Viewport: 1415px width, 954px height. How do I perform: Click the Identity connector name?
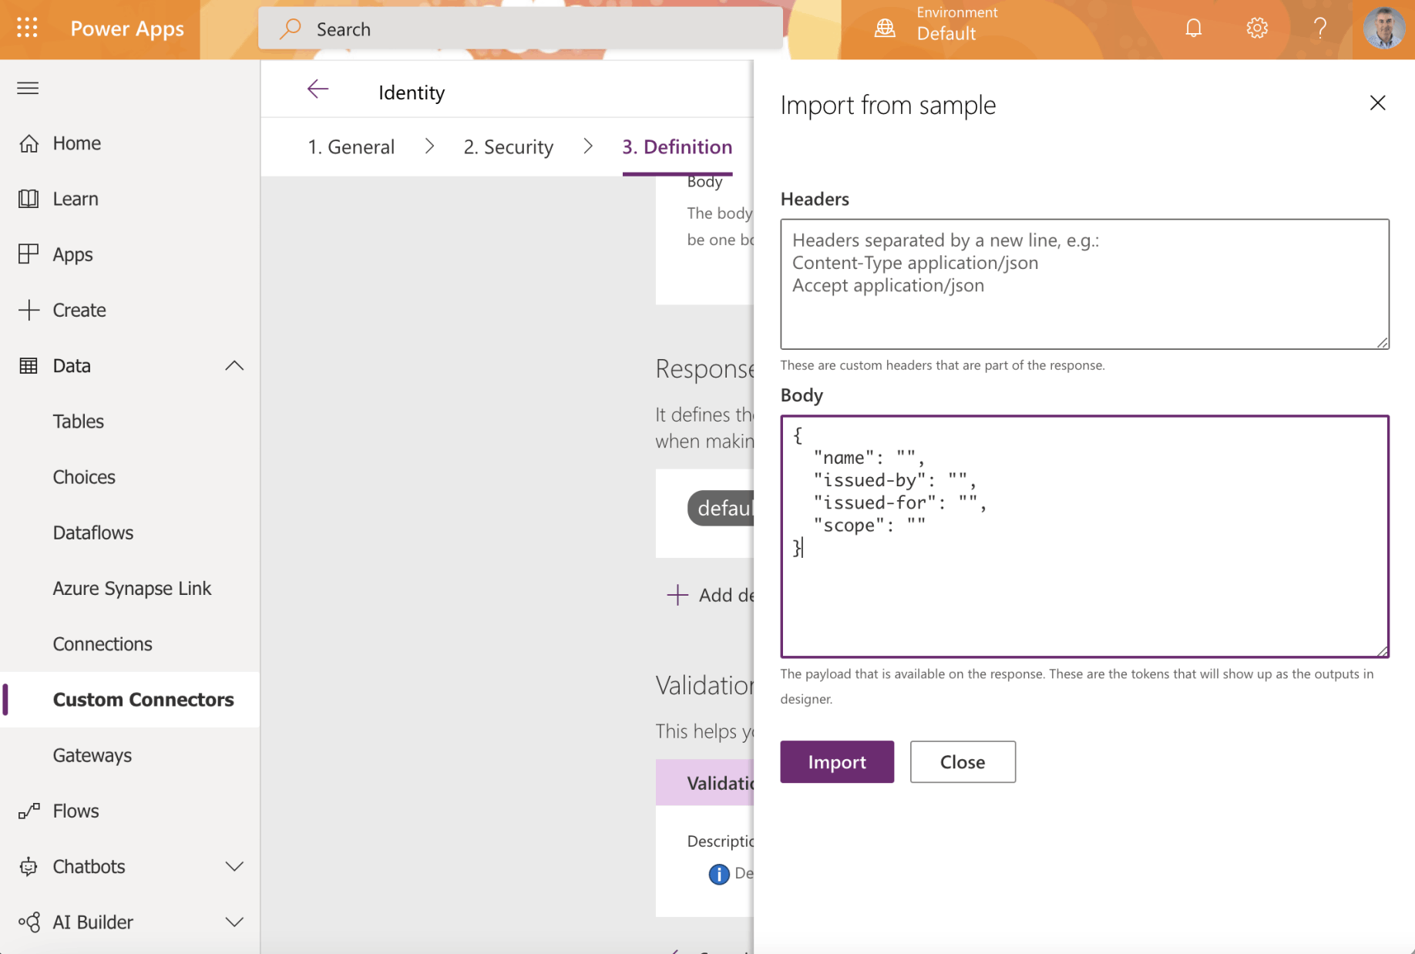point(412,92)
